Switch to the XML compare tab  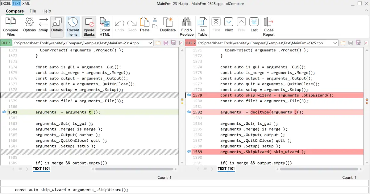pyautogui.click(x=26, y=3)
